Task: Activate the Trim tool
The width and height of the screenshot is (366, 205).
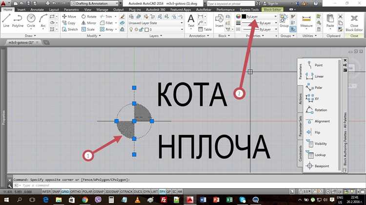Action: 106,17
